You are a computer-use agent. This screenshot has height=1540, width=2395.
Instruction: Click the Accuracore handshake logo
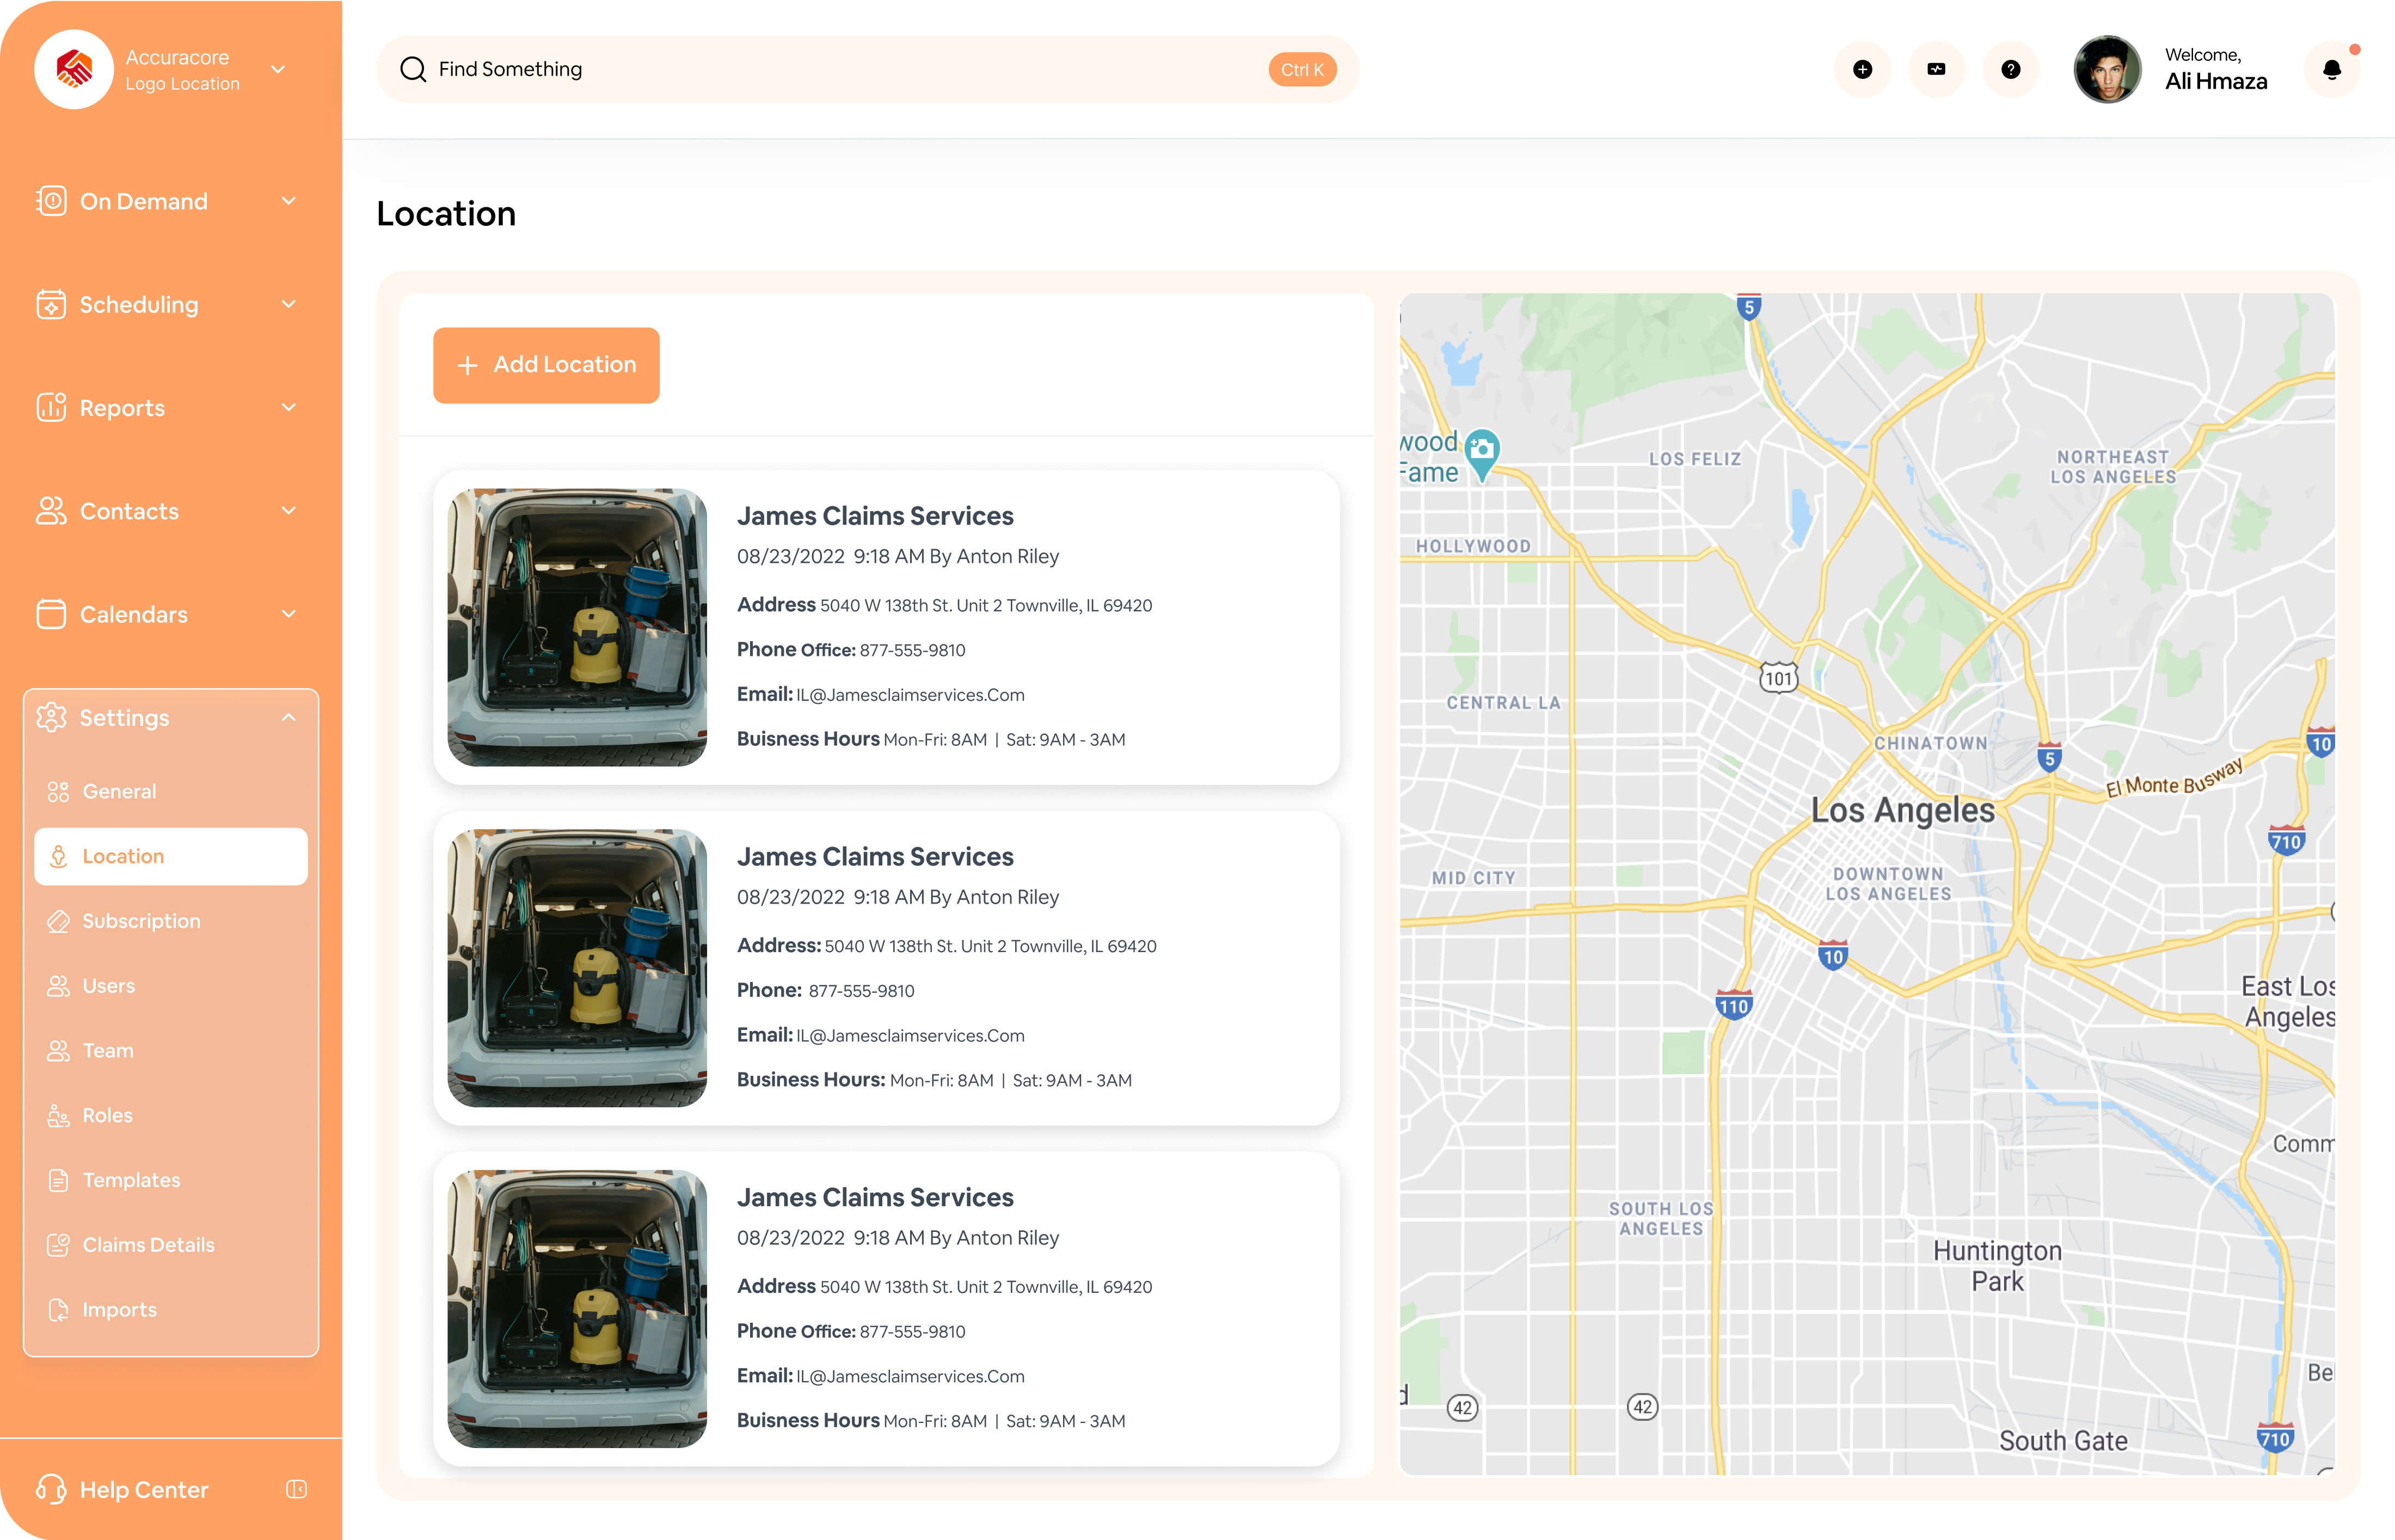(x=74, y=69)
